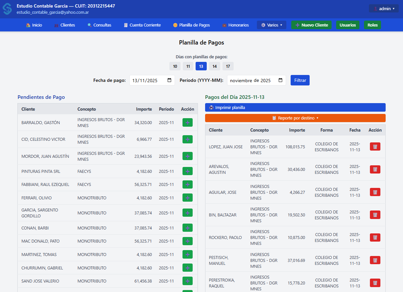Remove BIN, BALTAZAR payment with trash icon
Viewport: 403px width, 292px height.
tap(375, 215)
